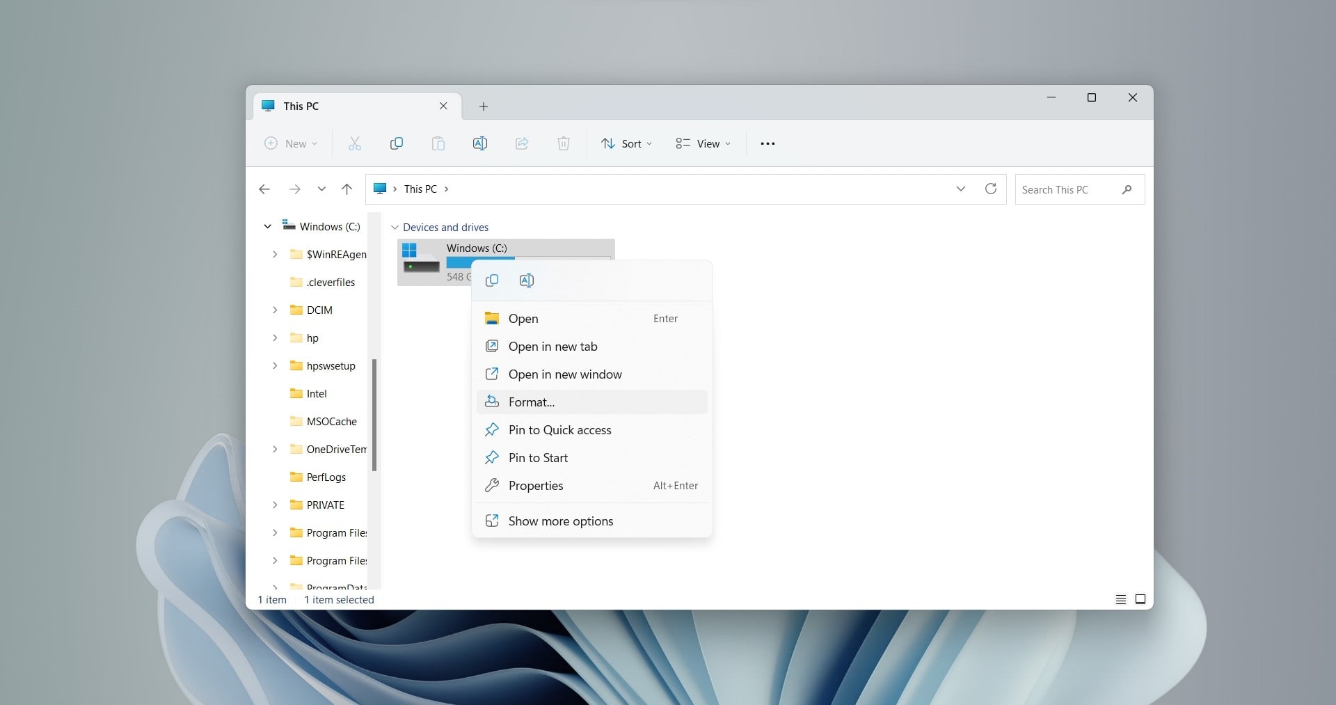Click the Search This PC field
The width and height of the screenshot is (1336, 705).
tap(1068, 189)
